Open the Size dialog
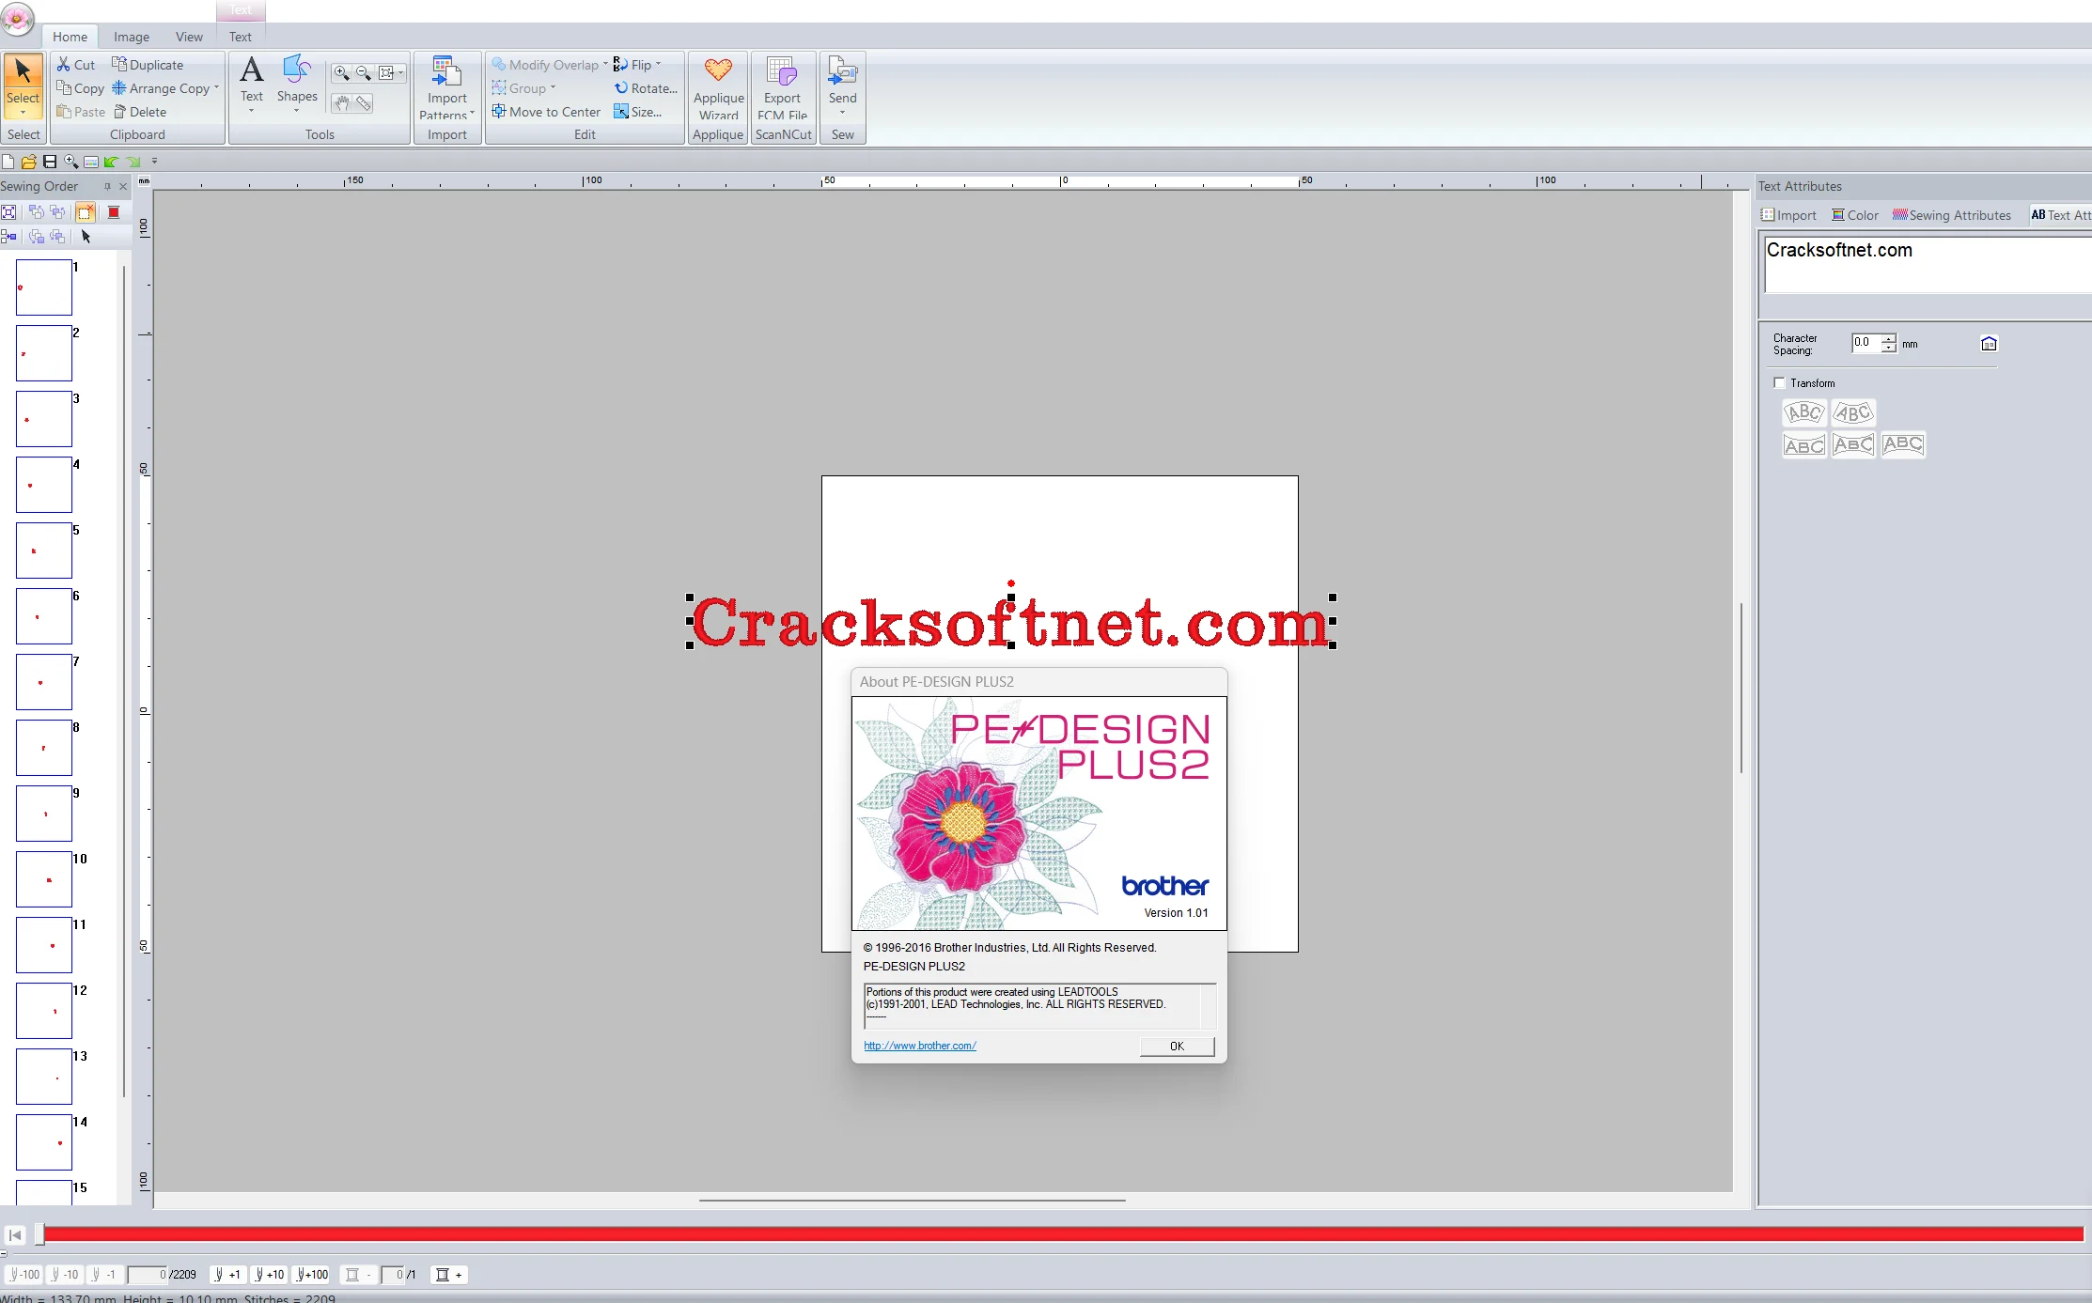The width and height of the screenshot is (2092, 1303). [x=638, y=112]
